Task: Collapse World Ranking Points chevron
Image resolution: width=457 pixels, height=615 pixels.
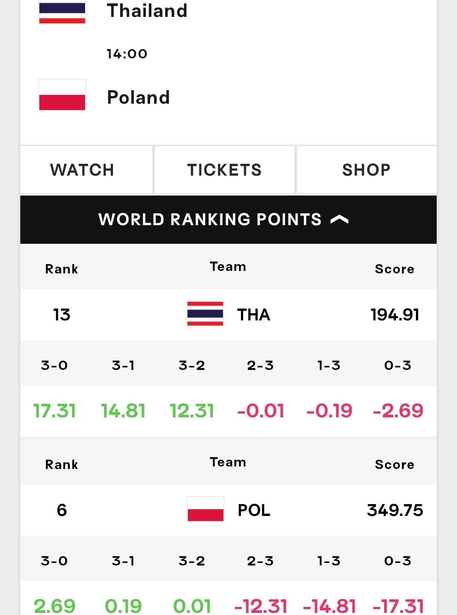Action: (x=339, y=219)
